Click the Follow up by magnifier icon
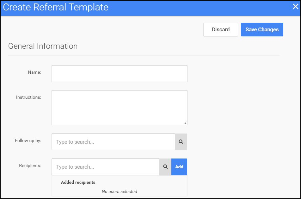The width and height of the screenshot is (301, 199). click(181, 142)
